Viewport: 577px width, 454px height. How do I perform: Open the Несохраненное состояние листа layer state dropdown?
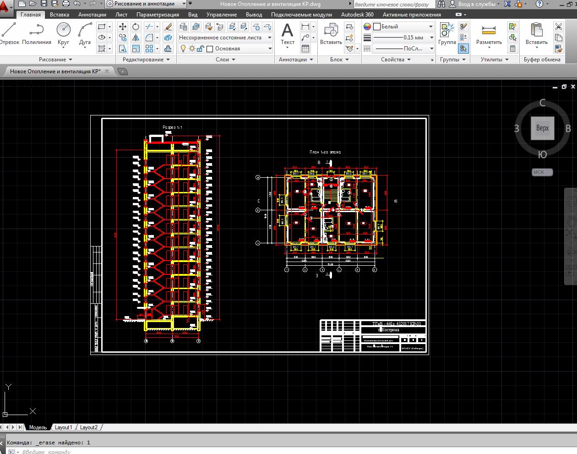(225, 38)
